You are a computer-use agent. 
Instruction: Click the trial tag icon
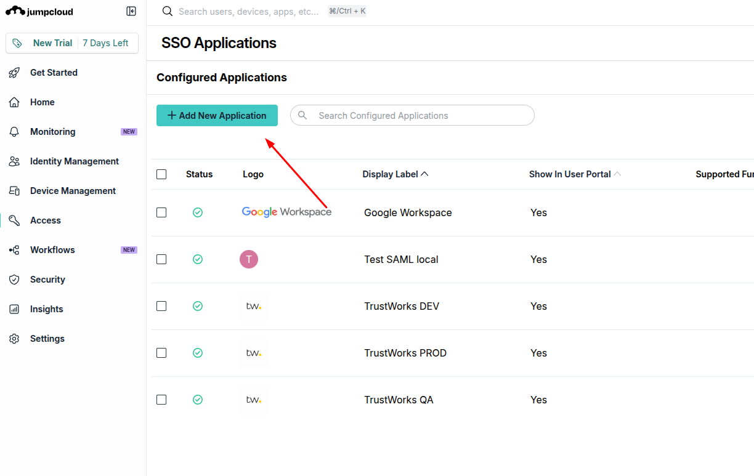point(17,43)
